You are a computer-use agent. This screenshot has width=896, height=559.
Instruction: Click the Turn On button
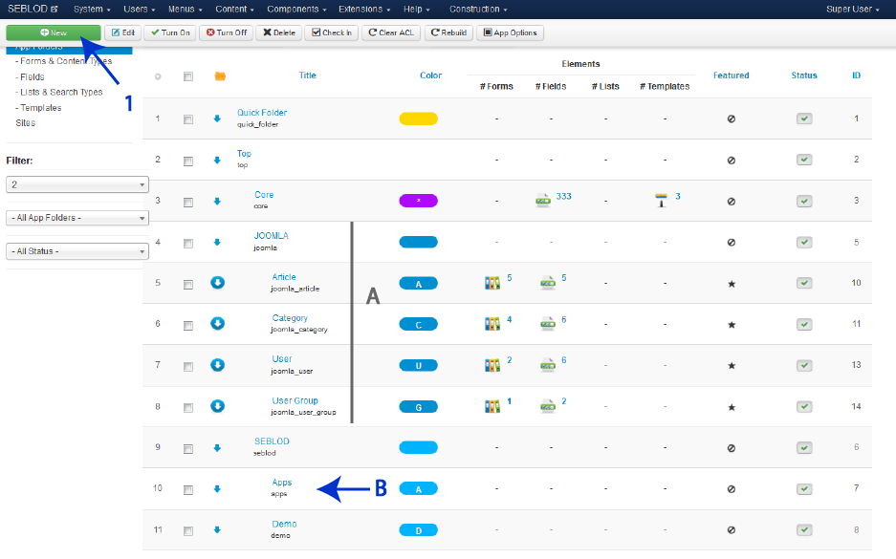pos(169,32)
